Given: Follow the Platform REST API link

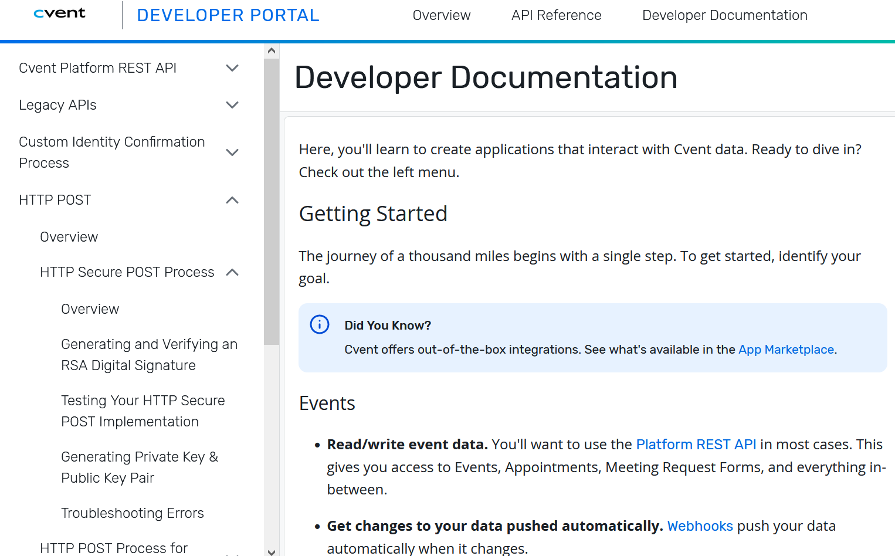Looking at the screenshot, I should coord(696,445).
